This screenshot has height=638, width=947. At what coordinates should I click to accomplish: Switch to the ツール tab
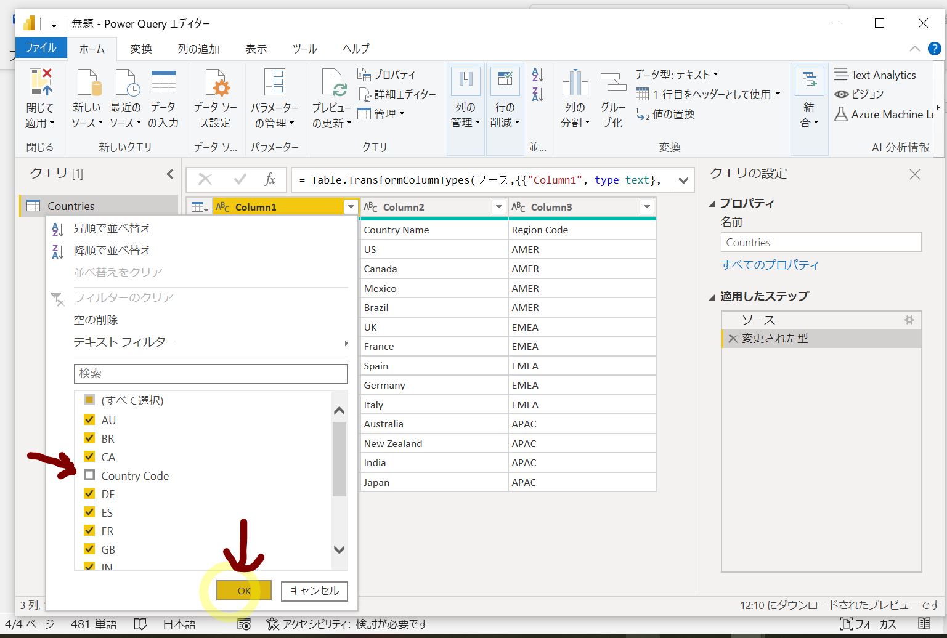(304, 49)
